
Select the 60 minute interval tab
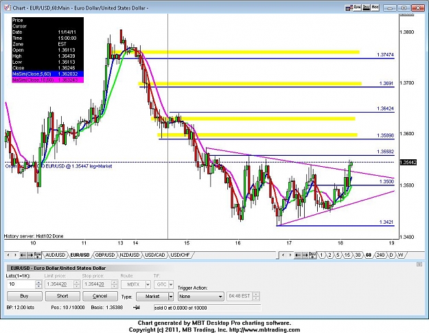[369, 255]
